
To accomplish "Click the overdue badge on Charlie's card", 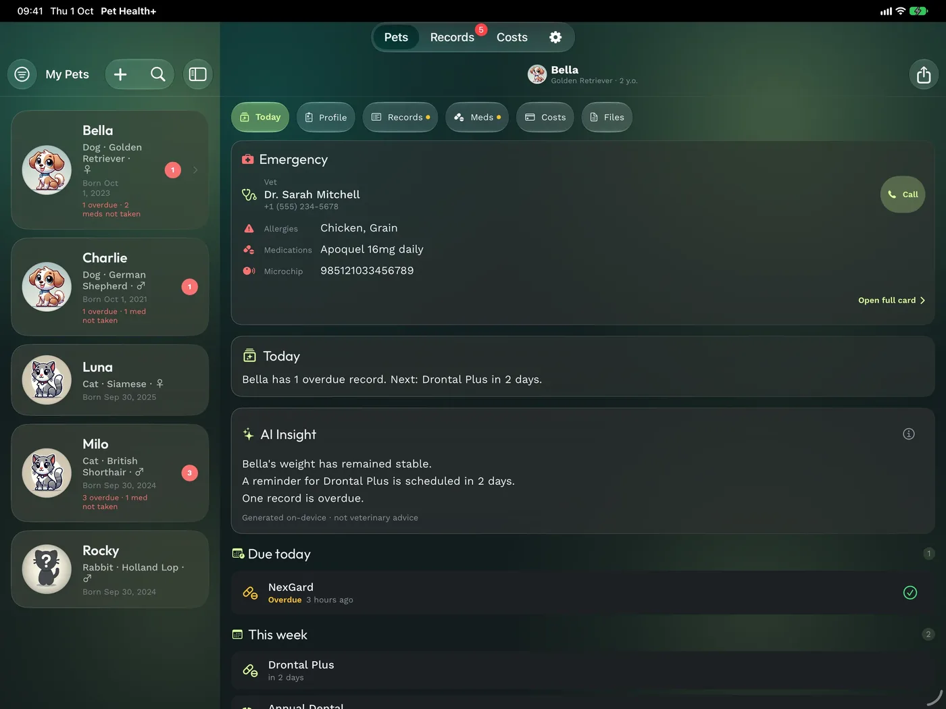I will 190,287.
